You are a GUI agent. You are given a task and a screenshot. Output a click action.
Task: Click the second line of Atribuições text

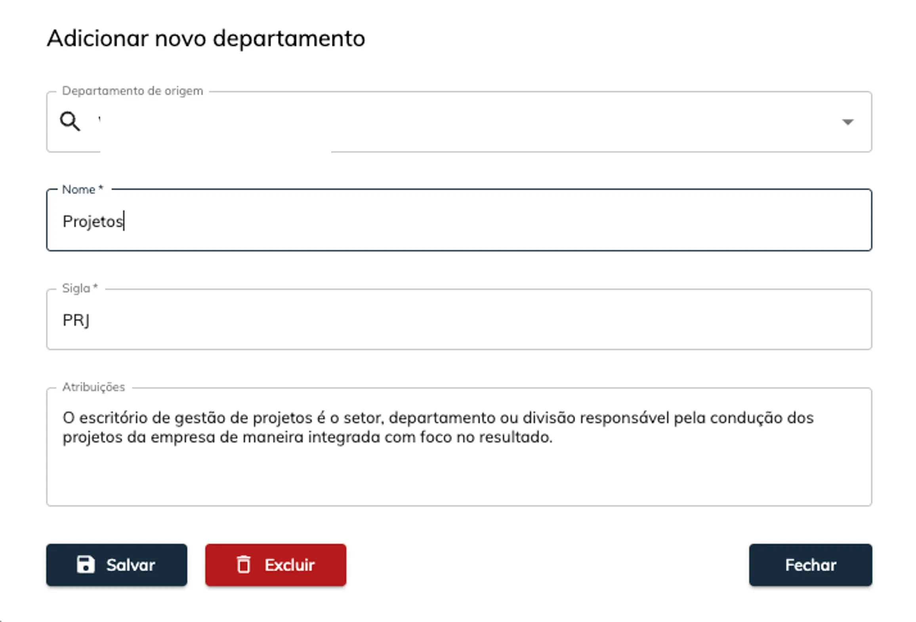pos(307,437)
